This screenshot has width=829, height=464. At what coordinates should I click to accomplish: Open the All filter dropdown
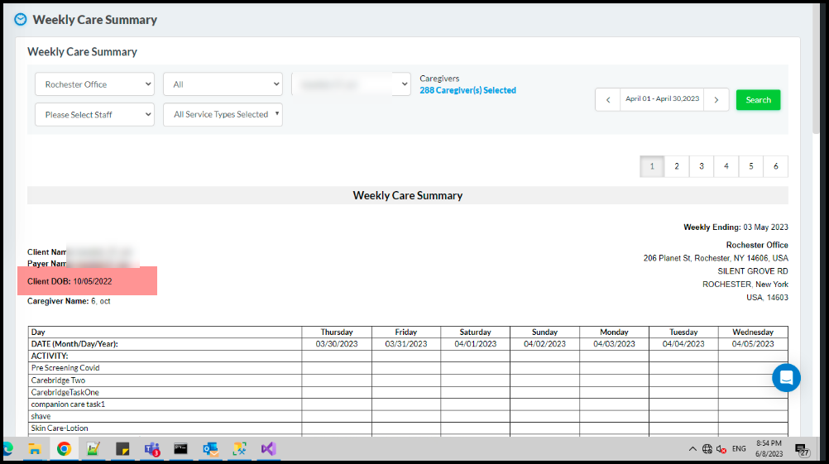223,84
